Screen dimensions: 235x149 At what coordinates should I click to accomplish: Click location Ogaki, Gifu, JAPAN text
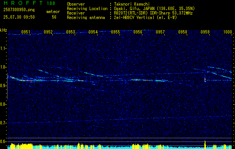(x=154, y=9)
